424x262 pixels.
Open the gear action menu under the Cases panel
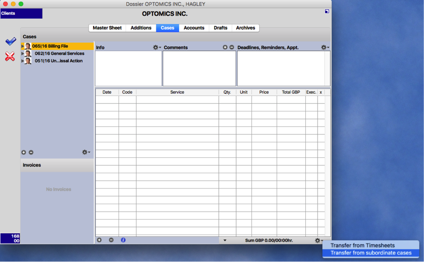85,152
